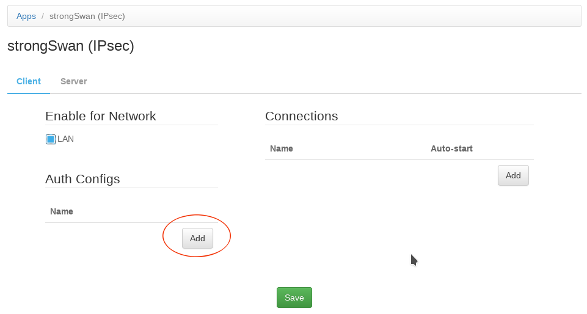Image resolution: width=587 pixels, height=314 pixels.
Task: Toggle the LAN network checkbox
Action: point(51,139)
